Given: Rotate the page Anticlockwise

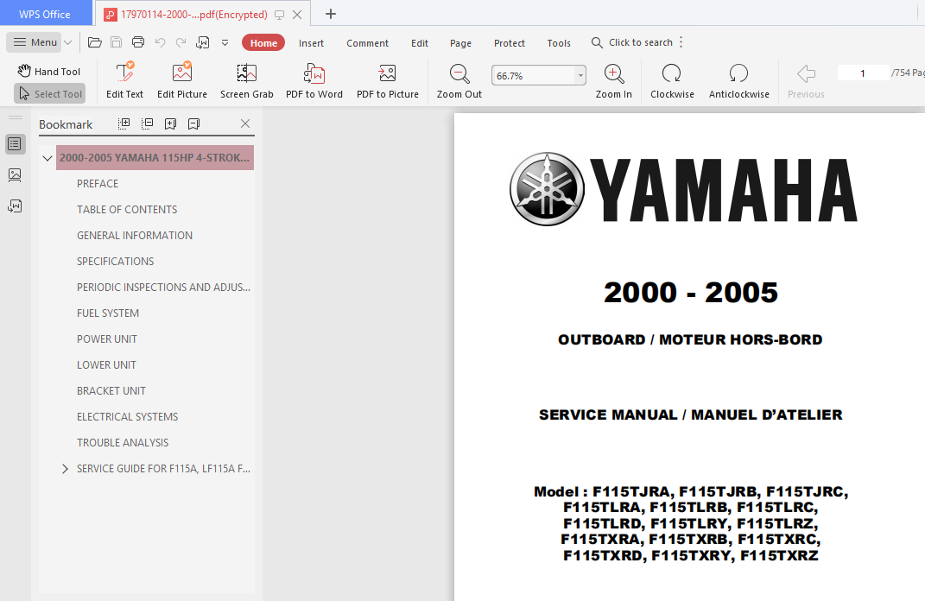Looking at the screenshot, I should point(738,81).
